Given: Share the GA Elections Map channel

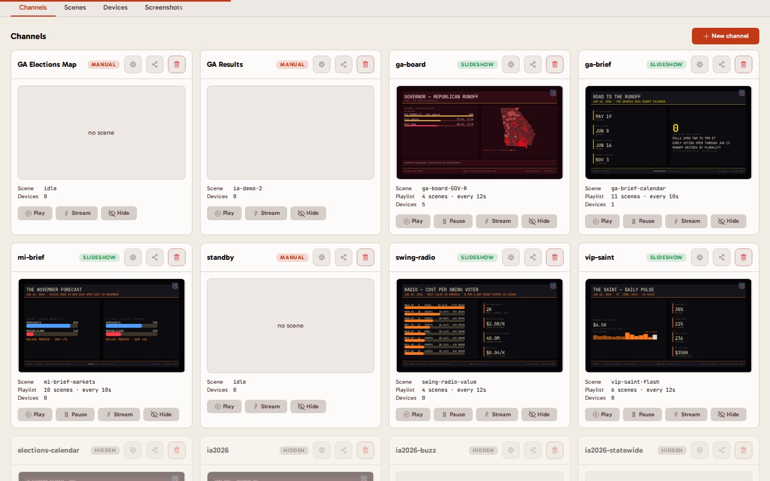Looking at the screenshot, I should [155, 64].
